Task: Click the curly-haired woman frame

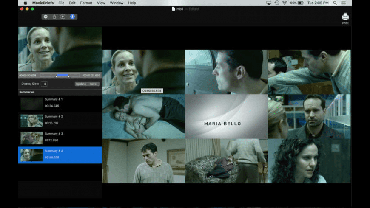Action: click(309, 161)
